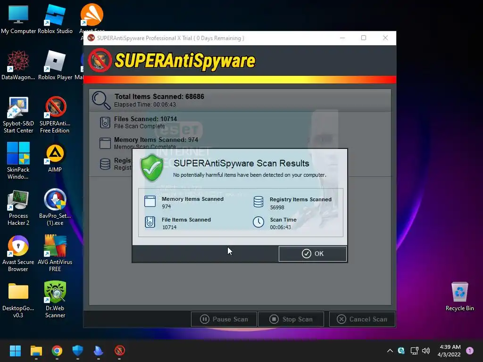Click the File Items Scanned disk icon
Image resolution: width=483 pixels, height=362 pixels.
pyautogui.click(x=150, y=222)
